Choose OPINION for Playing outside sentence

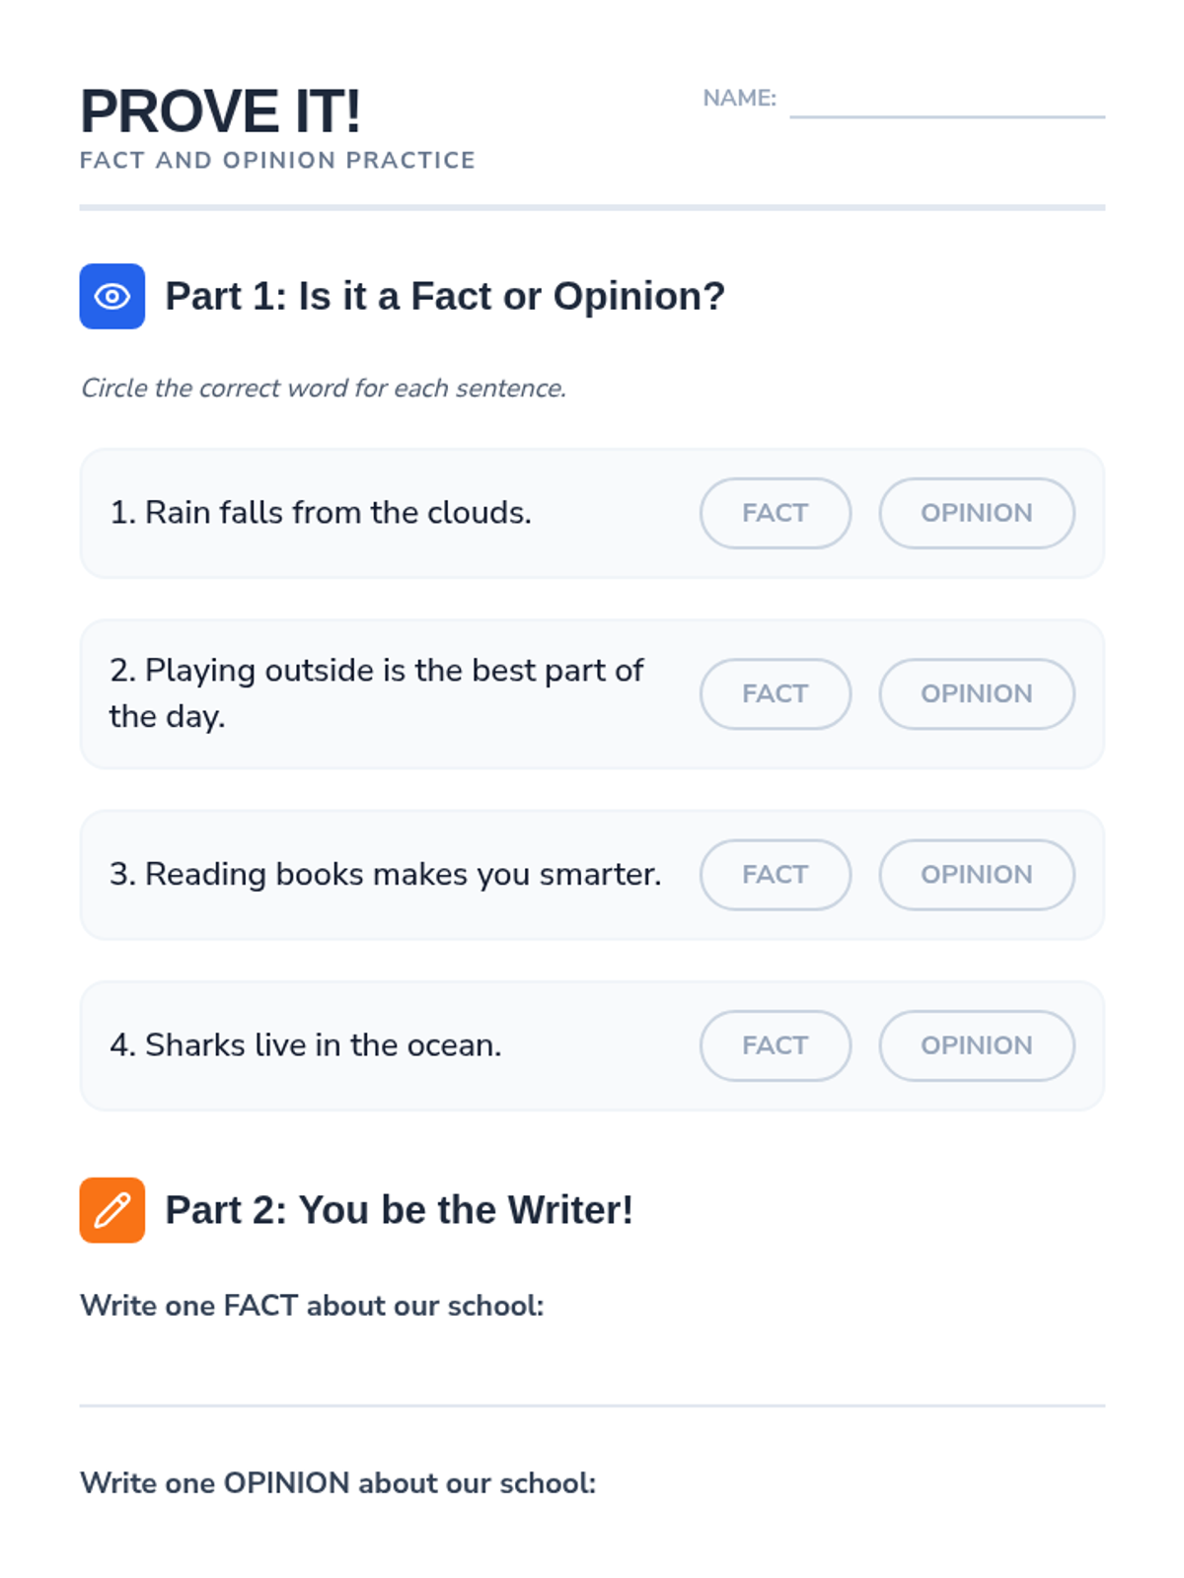point(977,694)
